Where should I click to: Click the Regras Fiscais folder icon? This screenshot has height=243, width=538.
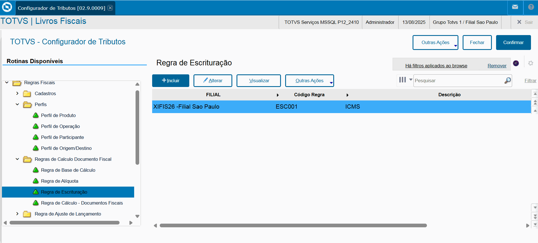(x=17, y=83)
